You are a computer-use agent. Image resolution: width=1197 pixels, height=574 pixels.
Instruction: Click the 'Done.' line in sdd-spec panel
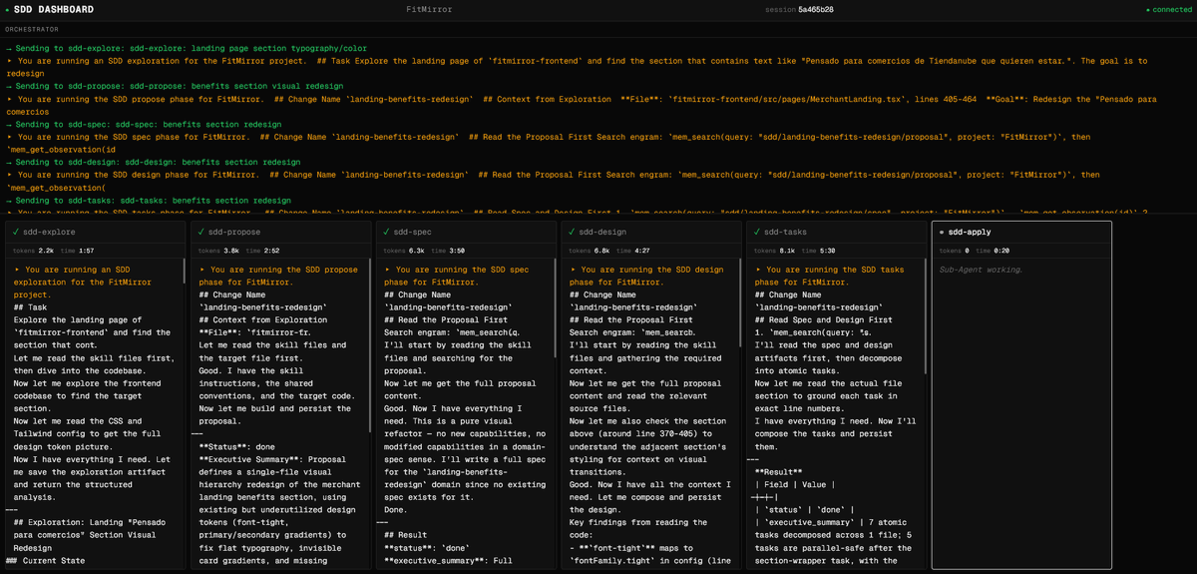[397, 509]
